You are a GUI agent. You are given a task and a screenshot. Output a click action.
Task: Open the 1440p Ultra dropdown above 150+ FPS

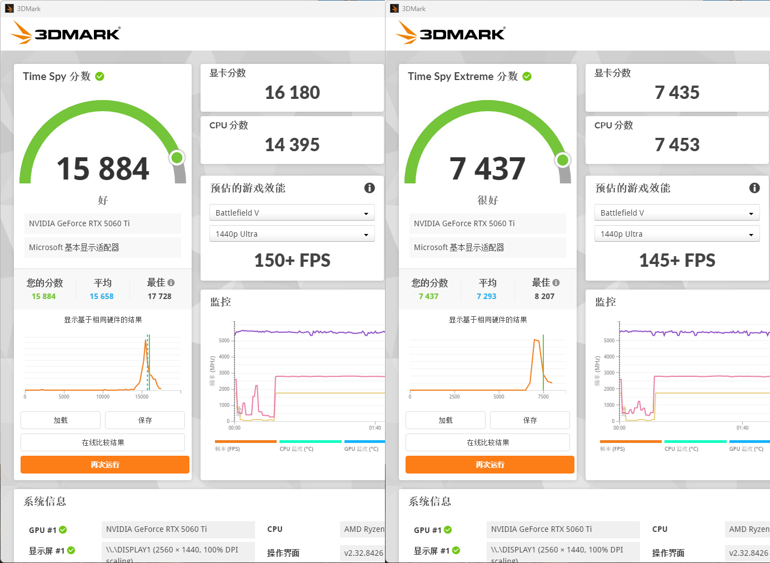coord(292,234)
